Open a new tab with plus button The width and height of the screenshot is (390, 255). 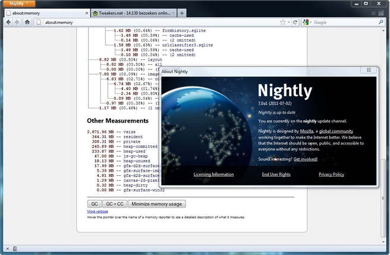(x=182, y=13)
